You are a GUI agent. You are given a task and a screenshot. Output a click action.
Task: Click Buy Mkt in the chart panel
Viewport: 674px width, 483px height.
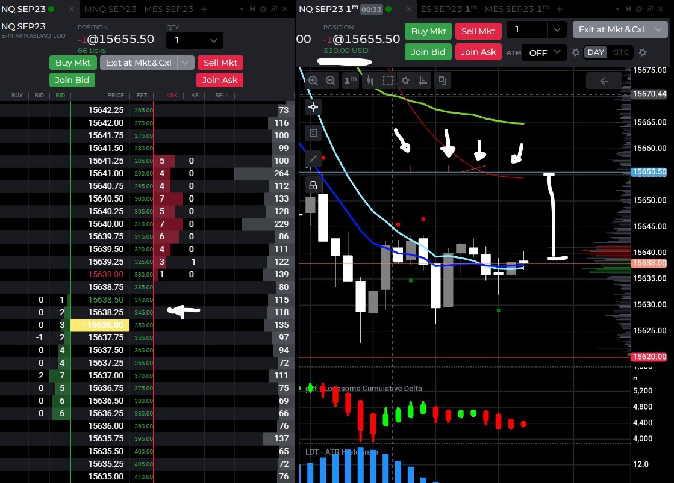[x=428, y=31]
